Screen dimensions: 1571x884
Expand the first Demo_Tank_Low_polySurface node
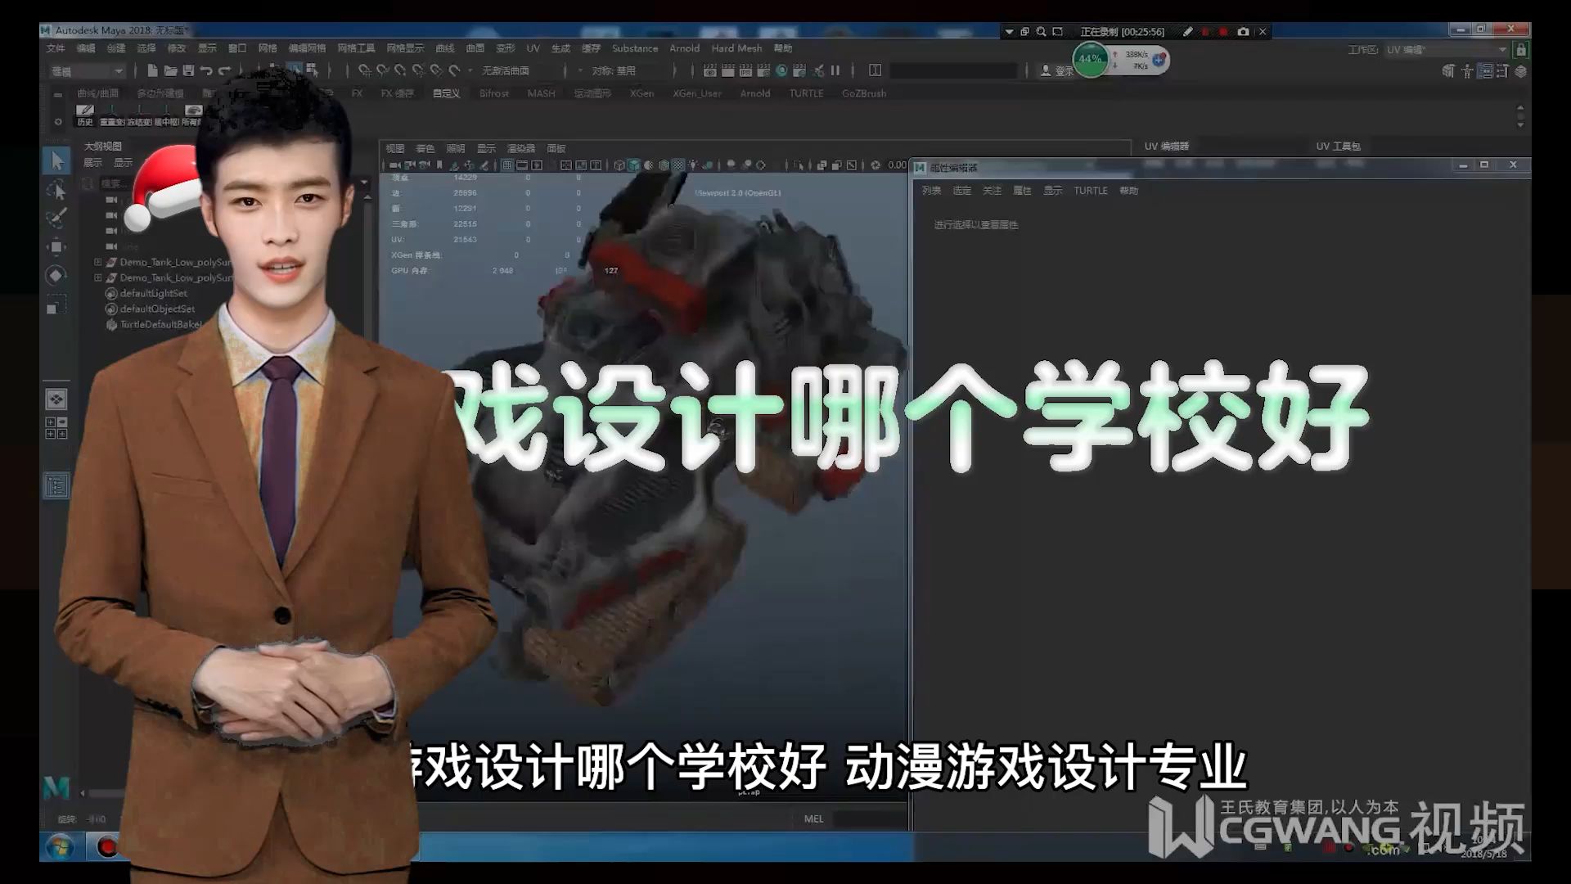pos(98,263)
